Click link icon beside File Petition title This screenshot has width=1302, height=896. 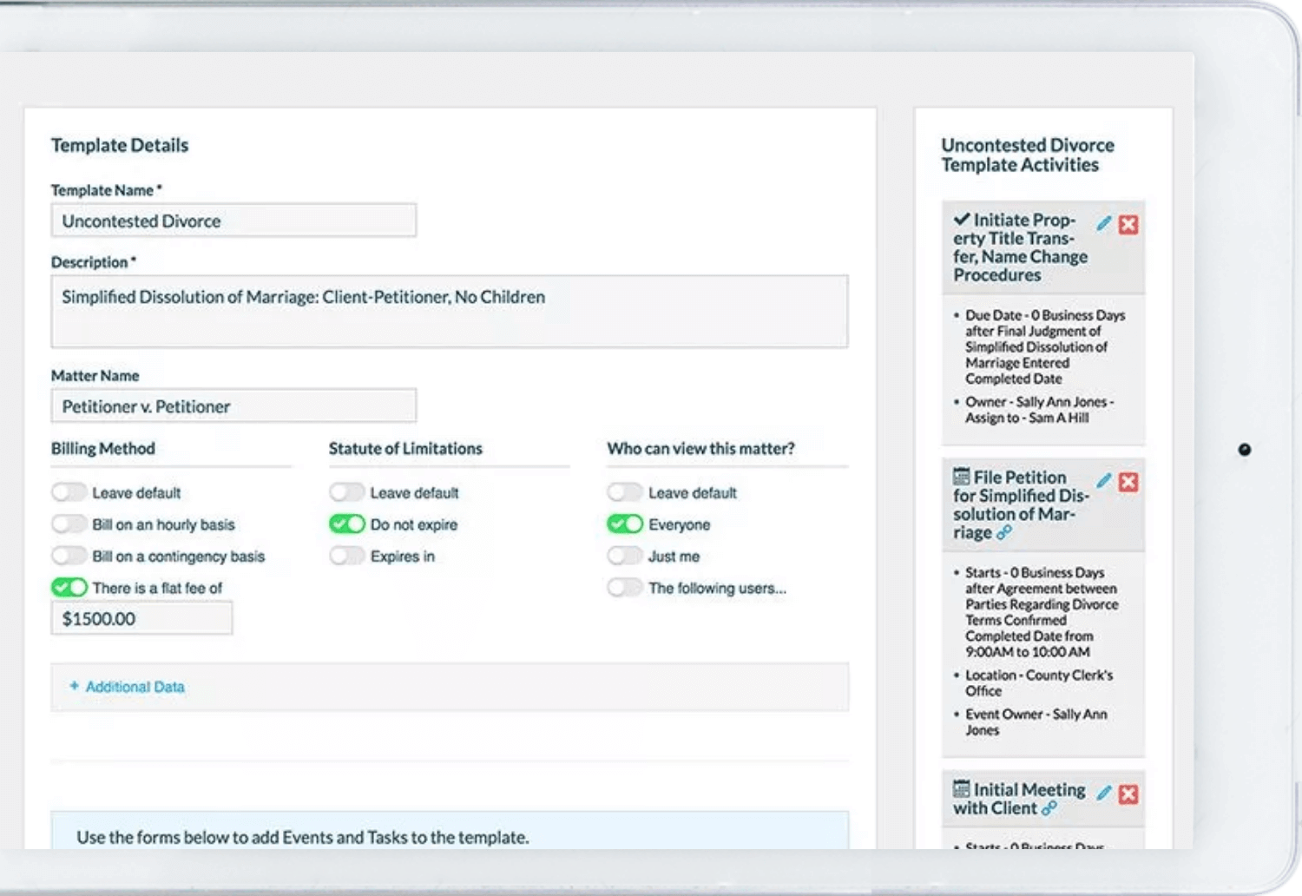coord(1004,533)
